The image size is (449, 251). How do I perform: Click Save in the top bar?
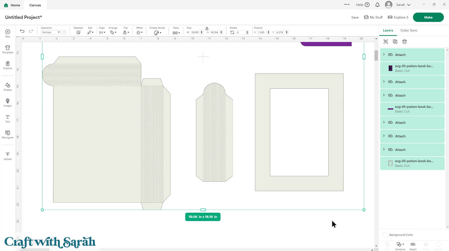click(x=355, y=17)
